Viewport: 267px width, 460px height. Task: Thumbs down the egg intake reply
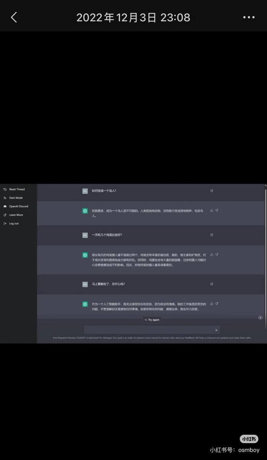coord(217,255)
